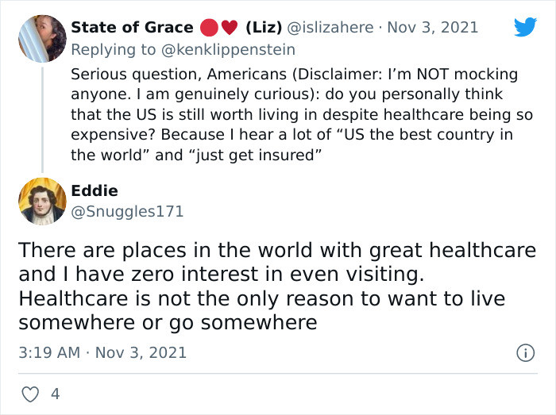Open the 3:19 AM timestamp link

point(49,352)
